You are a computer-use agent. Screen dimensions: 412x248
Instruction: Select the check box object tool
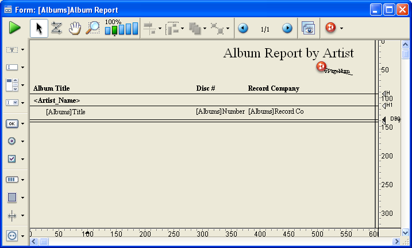pos(11,159)
